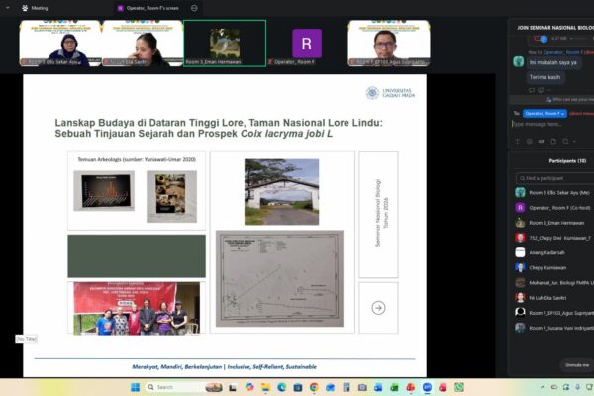Image resolution: width=594 pixels, height=396 pixels.
Task: Expand more chat toolbar options arrow
Action: [574, 142]
